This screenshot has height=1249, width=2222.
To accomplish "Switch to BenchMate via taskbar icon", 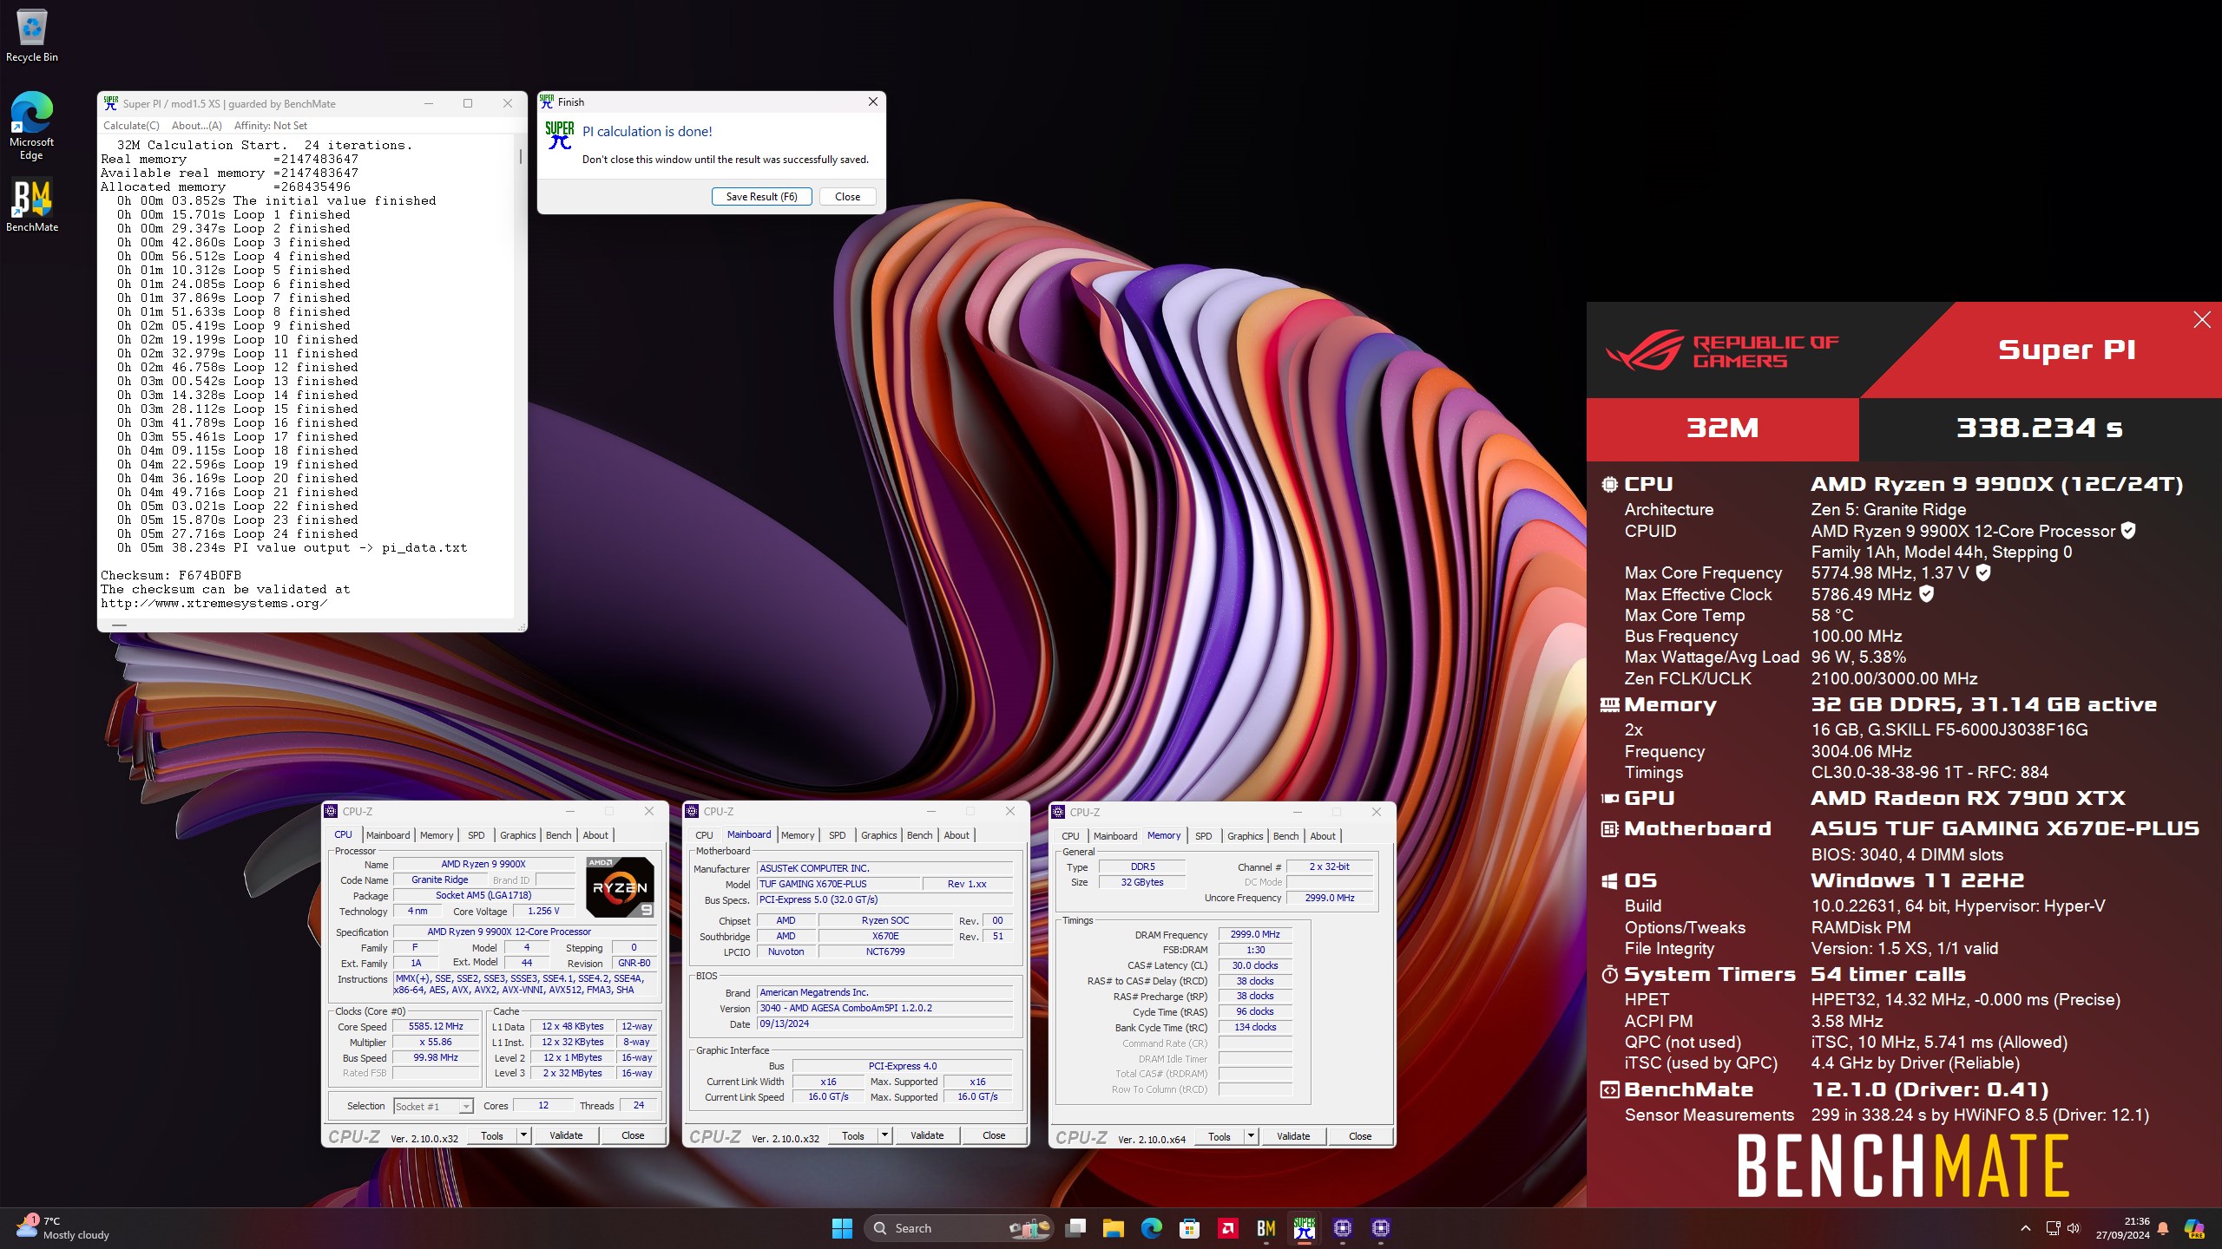I will pos(1266,1228).
